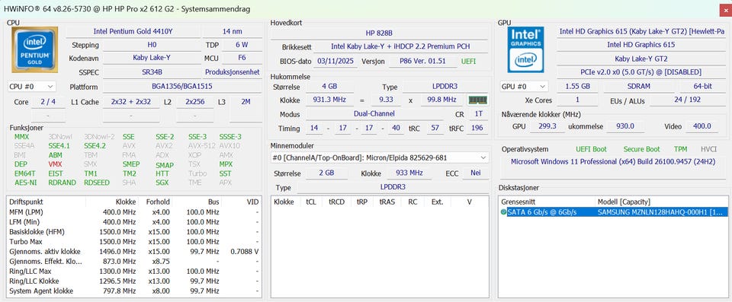Viewport: 732px width, 302px height.
Task: Click the Driftspunkt column header
Action: [47, 202]
